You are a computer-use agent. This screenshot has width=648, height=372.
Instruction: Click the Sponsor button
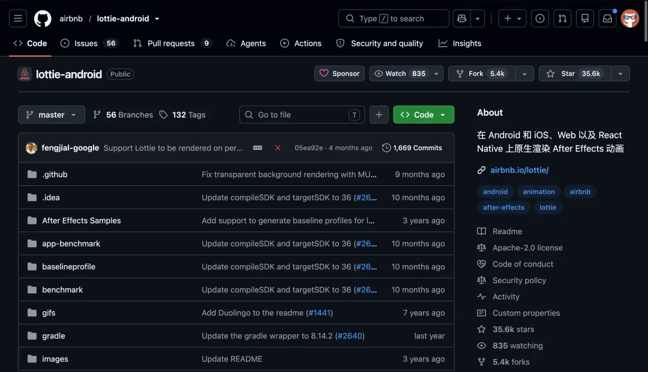coord(339,74)
